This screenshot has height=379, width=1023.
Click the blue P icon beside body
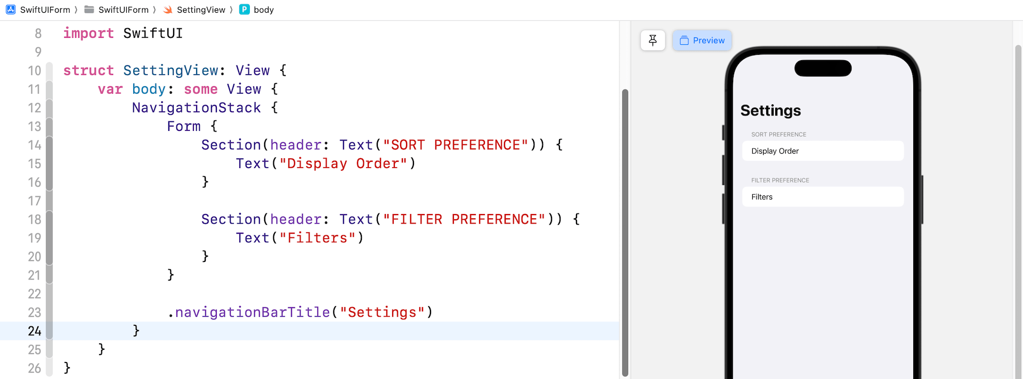pyautogui.click(x=245, y=10)
